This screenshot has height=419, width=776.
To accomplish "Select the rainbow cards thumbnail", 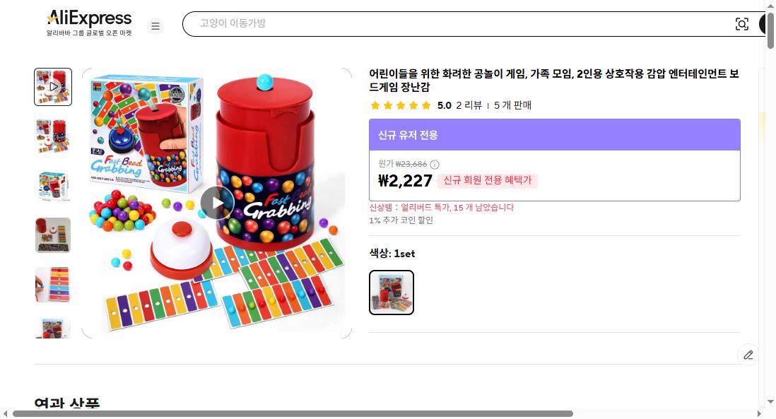I will coord(53,284).
